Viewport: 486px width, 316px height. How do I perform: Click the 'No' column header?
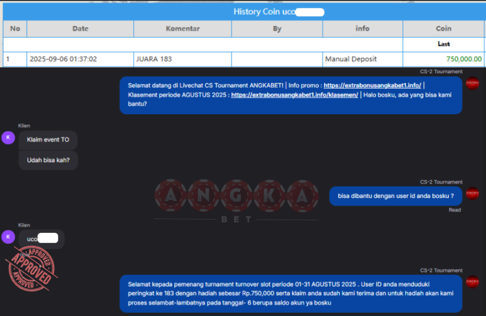click(15, 29)
